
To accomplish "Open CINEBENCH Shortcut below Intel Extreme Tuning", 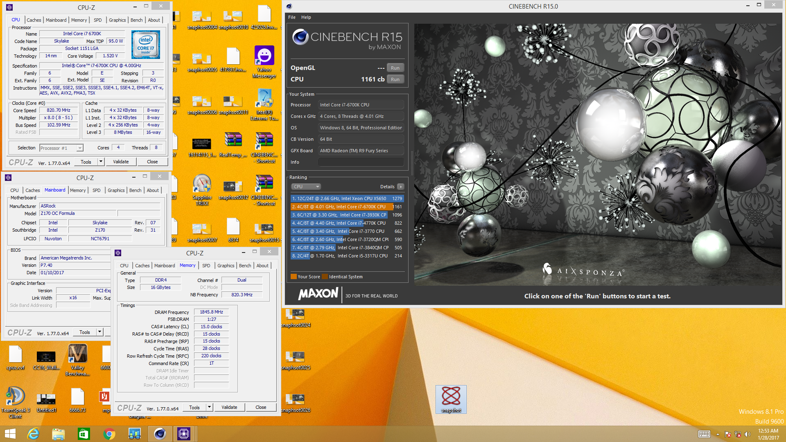I will tap(264, 147).
